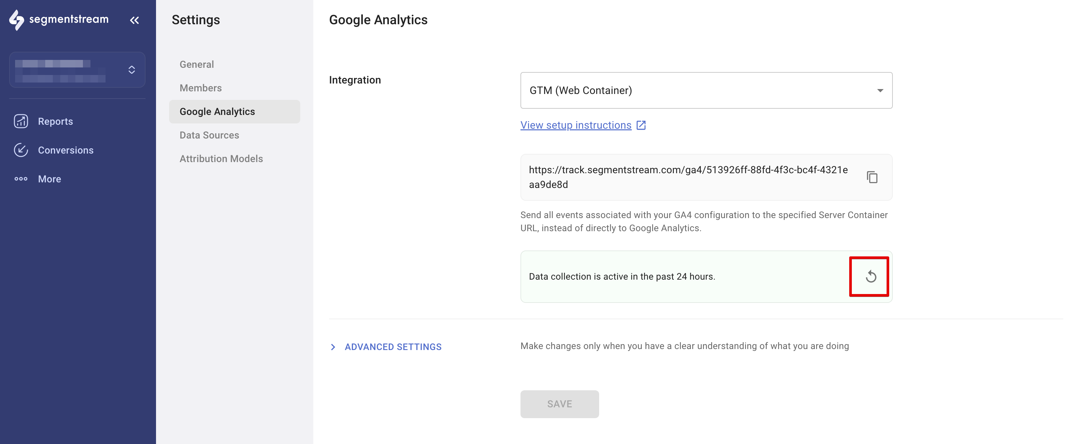The image size is (1077, 444).
Task: Open Attribution Models settings
Action: pyautogui.click(x=221, y=159)
